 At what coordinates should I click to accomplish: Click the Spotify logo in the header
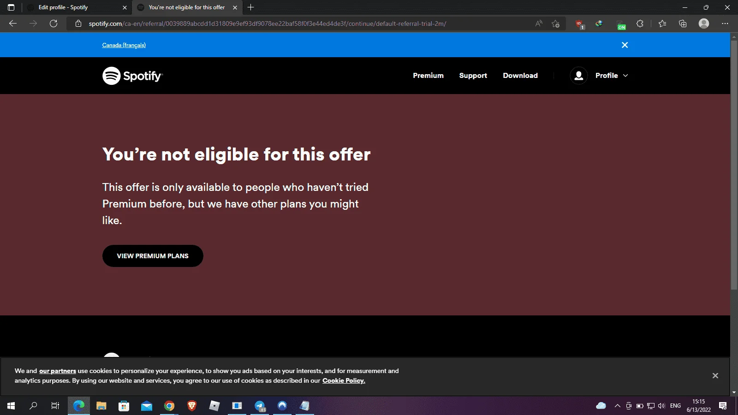tap(132, 76)
